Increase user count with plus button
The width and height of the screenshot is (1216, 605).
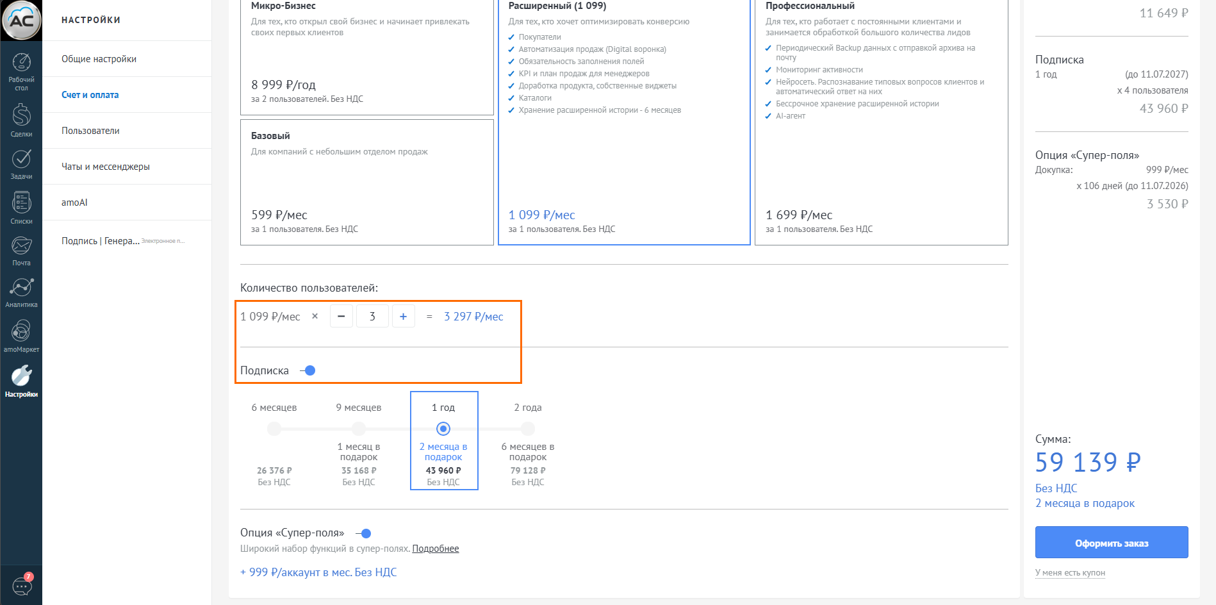click(403, 316)
